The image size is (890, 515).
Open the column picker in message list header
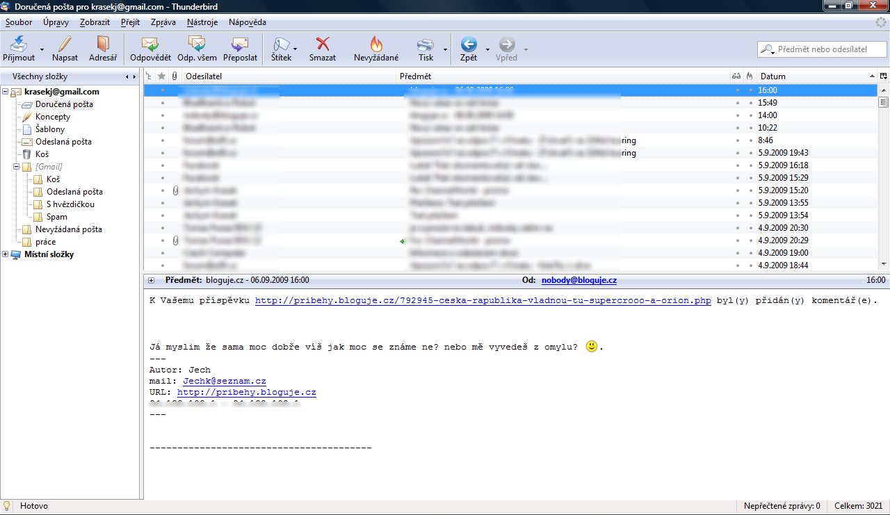(884, 76)
